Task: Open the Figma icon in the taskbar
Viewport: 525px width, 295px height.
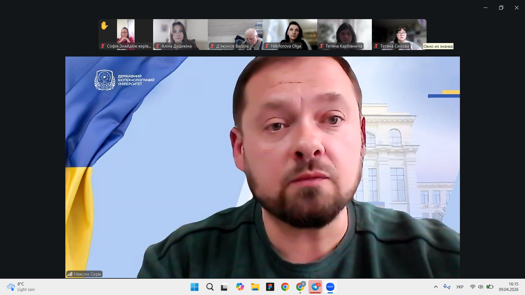Action: (x=270, y=287)
